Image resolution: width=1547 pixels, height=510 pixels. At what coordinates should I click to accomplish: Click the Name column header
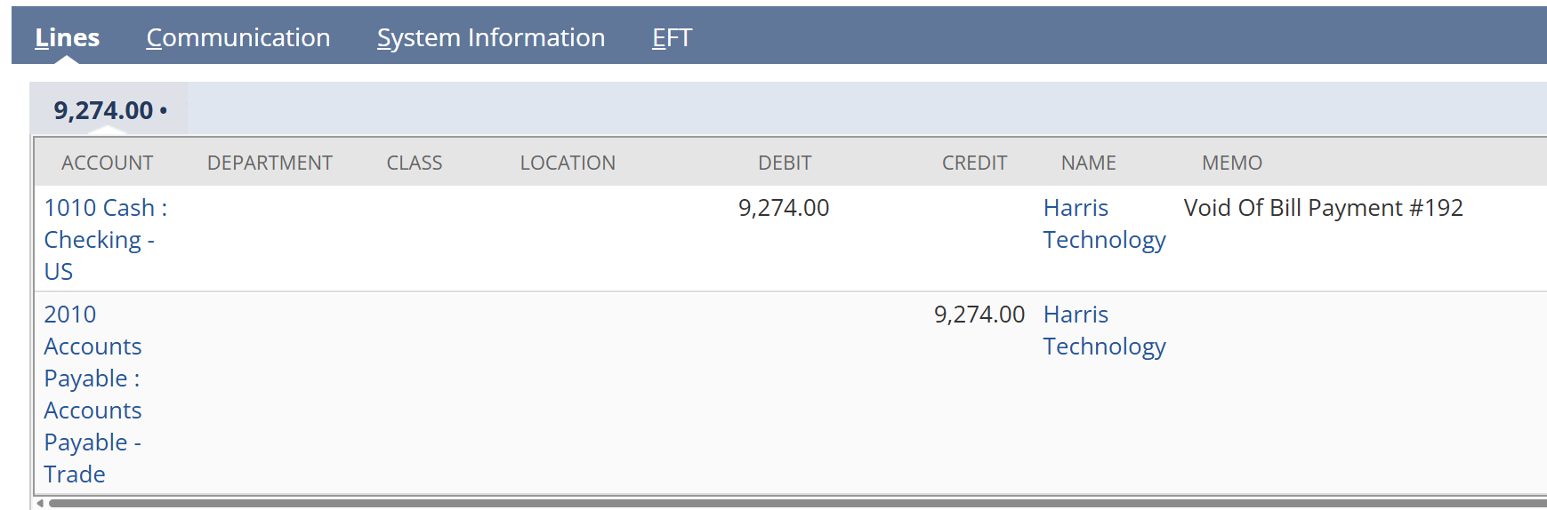click(1088, 163)
